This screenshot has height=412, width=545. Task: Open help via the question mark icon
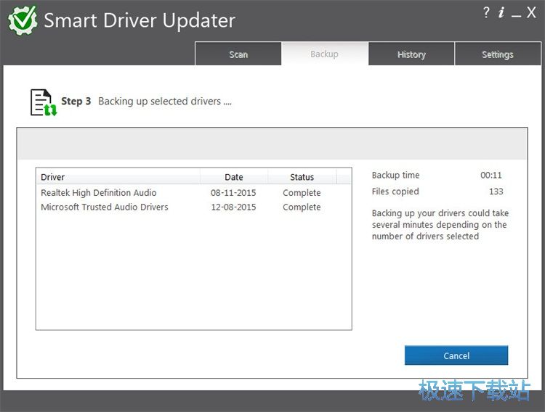pos(486,12)
